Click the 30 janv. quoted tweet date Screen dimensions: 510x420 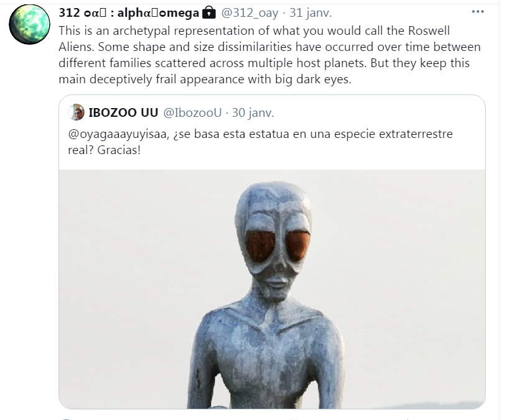[x=253, y=112]
